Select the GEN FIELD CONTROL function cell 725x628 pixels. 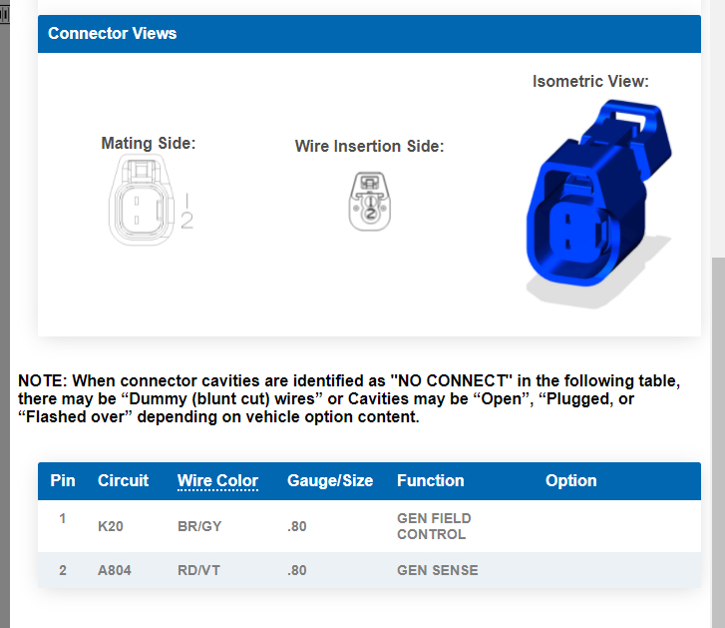(434, 526)
